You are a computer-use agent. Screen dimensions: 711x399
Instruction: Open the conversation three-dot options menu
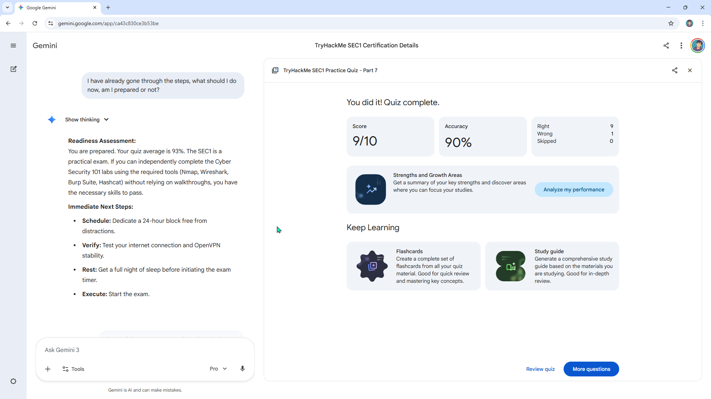681,46
